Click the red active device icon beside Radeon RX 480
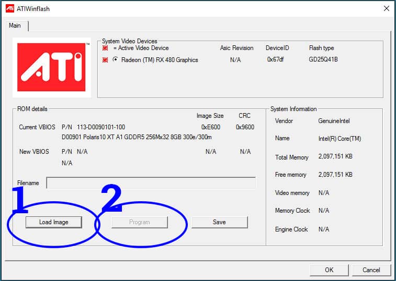 pos(105,60)
